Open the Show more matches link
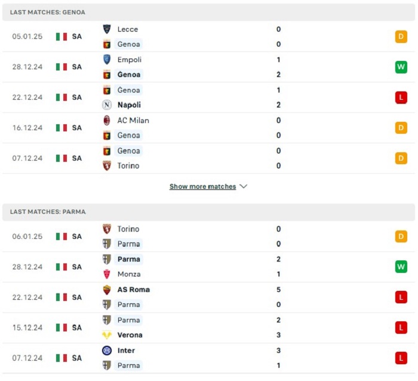 tap(202, 186)
